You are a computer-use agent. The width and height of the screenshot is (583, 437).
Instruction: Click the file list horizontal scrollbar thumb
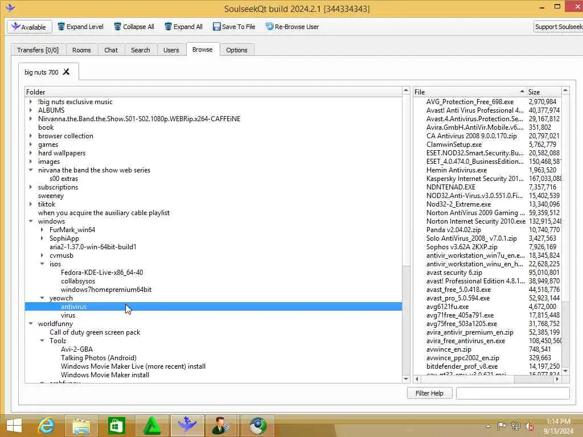pyautogui.click(x=468, y=379)
